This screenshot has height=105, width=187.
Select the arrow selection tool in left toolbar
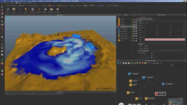tap(2, 7)
